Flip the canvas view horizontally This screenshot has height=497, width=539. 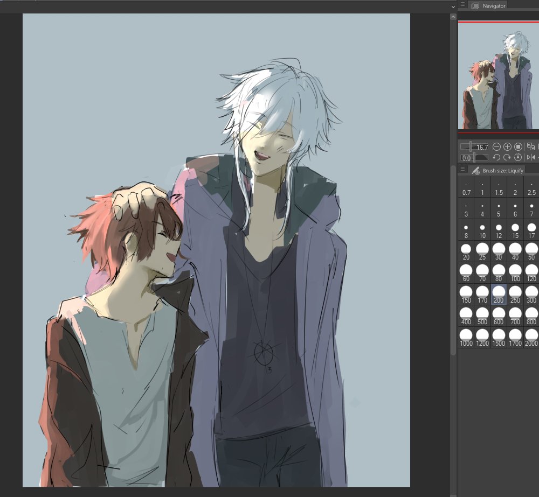point(532,157)
